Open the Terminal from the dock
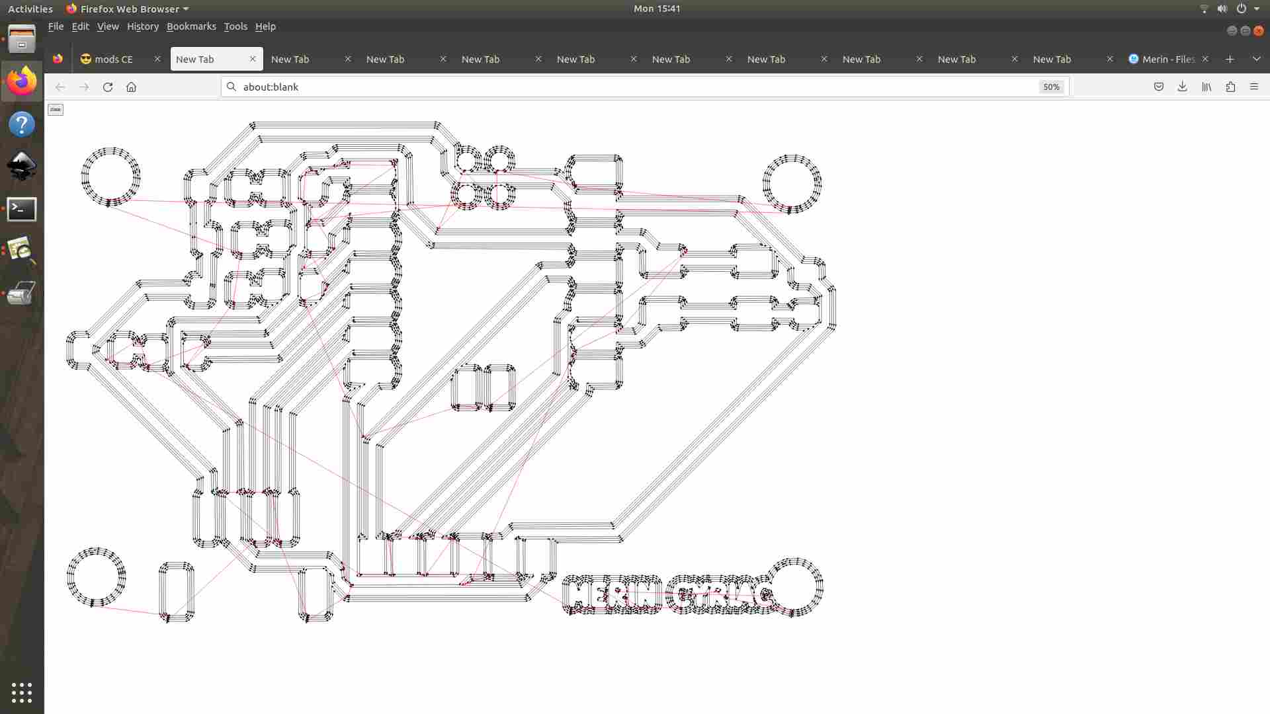Image resolution: width=1270 pixels, height=714 pixels. coord(22,209)
